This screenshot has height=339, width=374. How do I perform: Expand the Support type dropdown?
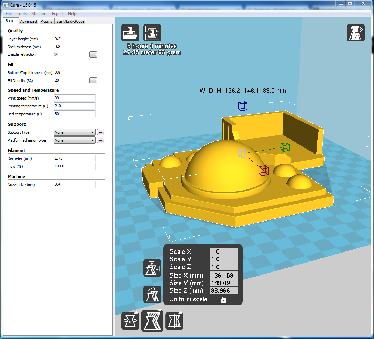75,132
